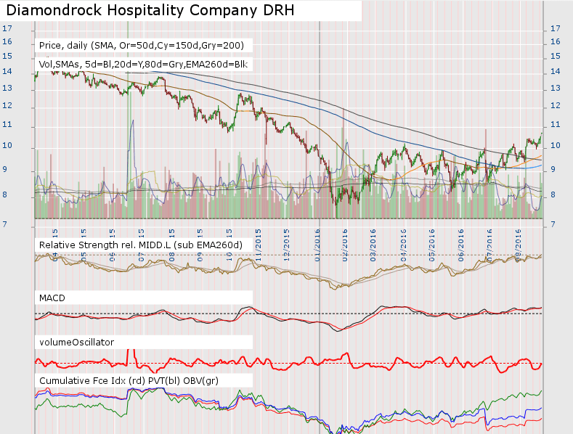
Task: Click the left axis price label 16
Action: click(x=7, y=41)
